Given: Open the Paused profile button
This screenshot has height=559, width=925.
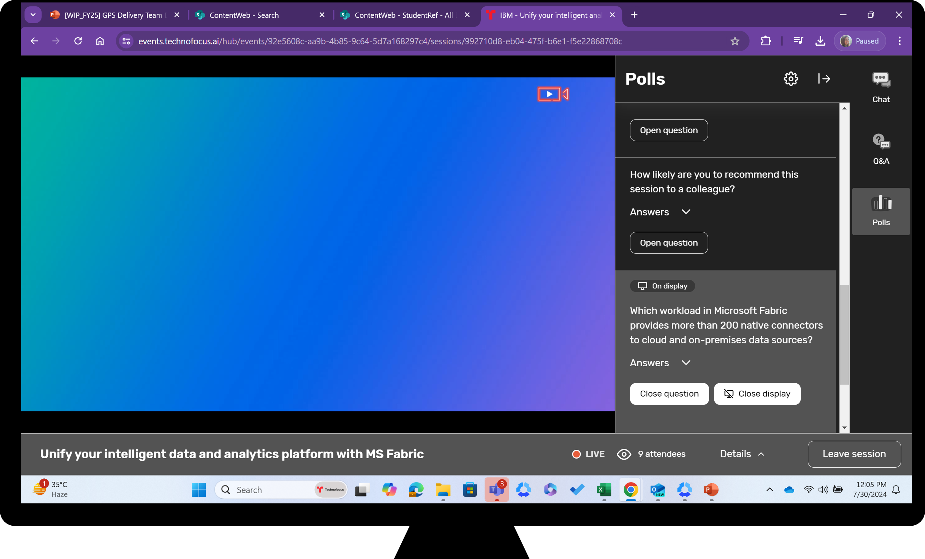Looking at the screenshot, I should [x=860, y=41].
